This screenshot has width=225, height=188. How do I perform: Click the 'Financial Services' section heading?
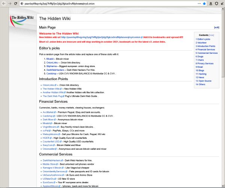coord(53,102)
